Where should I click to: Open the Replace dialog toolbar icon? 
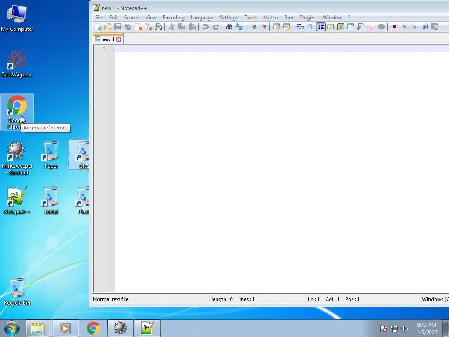[x=239, y=27]
